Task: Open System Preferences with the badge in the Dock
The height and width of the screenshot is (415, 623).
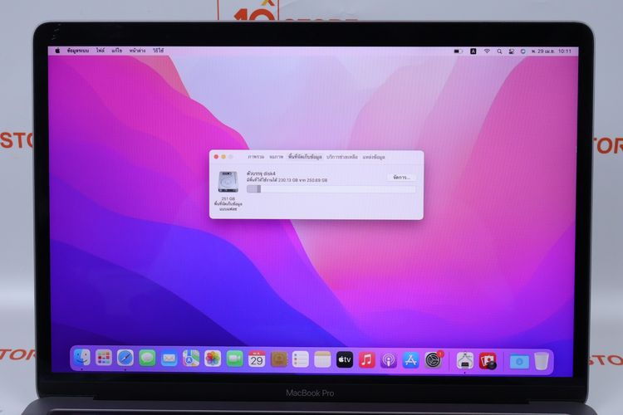Action: [x=433, y=360]
